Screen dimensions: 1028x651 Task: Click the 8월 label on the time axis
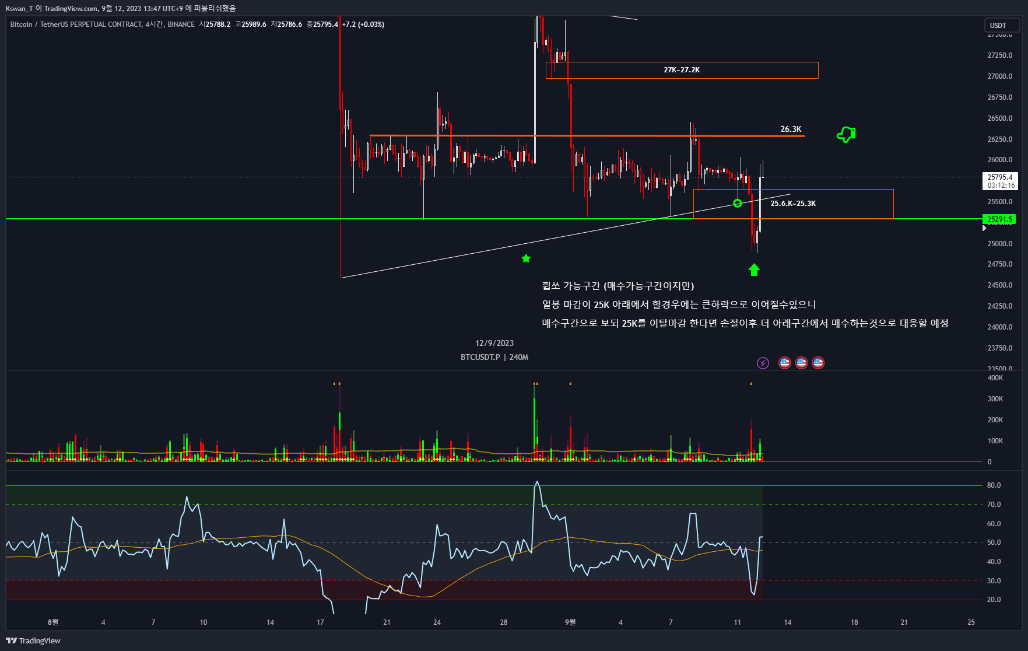coord(53,622)
